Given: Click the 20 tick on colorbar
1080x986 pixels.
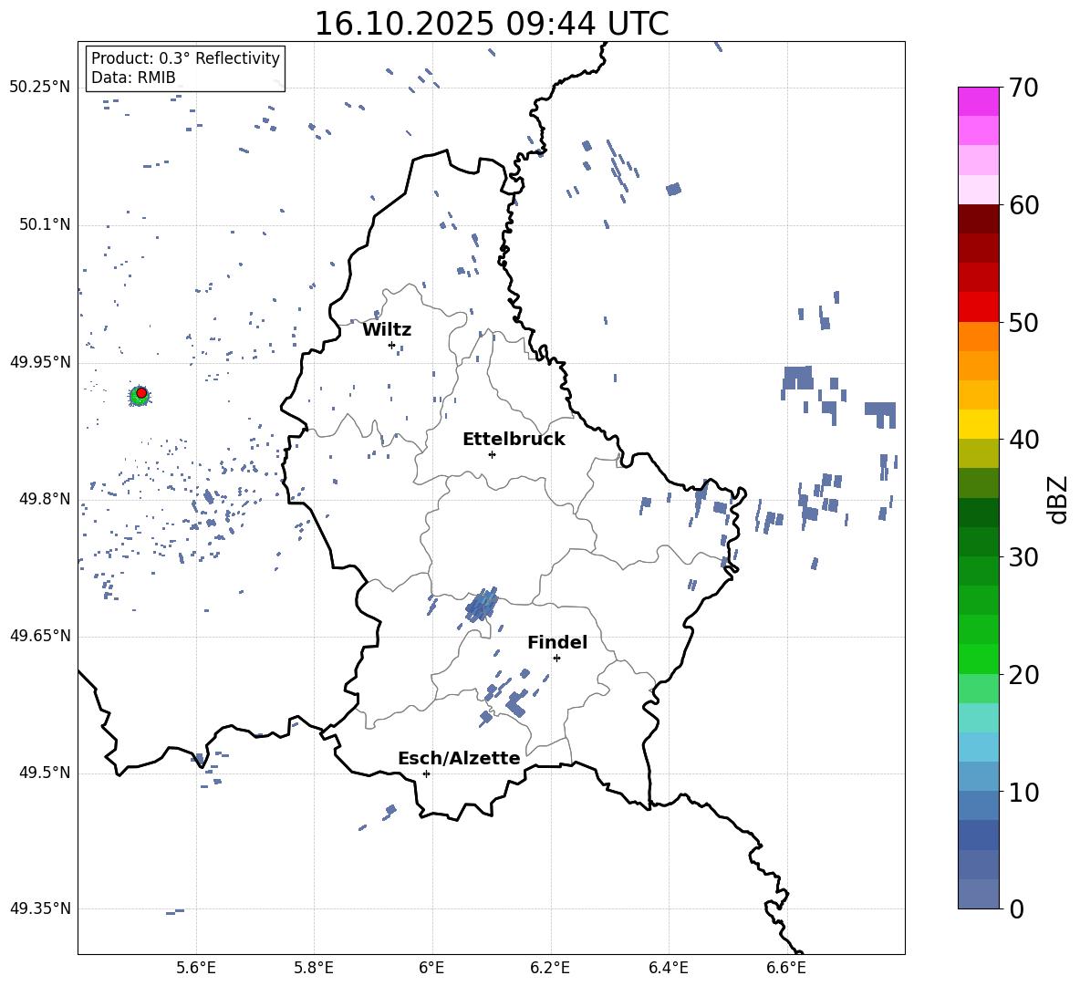Looking at the screenshot, I should [1023, 675].
